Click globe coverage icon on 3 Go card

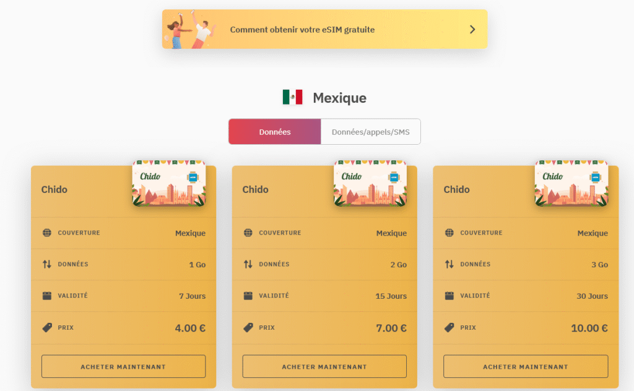point(449,233)
